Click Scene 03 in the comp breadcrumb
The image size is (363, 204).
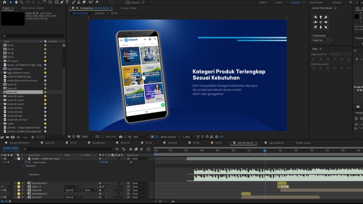click(99, 13)
